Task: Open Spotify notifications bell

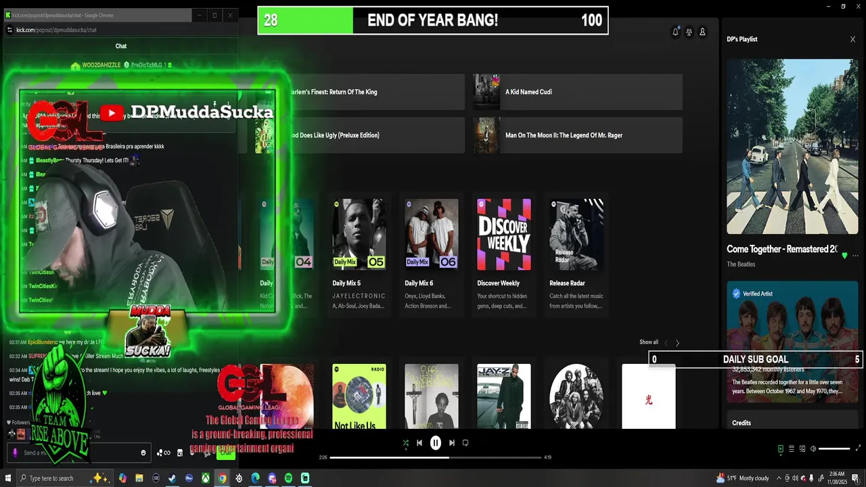Action: [675, 32]
